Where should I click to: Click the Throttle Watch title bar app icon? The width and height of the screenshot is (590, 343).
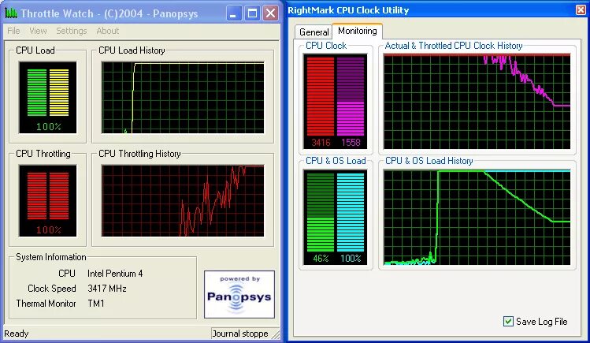11,13
